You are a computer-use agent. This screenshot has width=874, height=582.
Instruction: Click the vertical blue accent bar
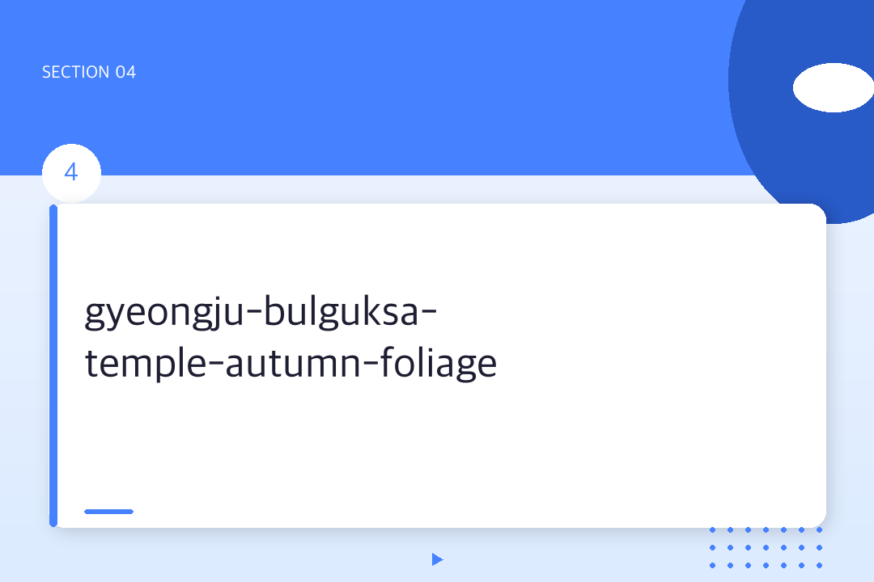(x=53, y=365)
